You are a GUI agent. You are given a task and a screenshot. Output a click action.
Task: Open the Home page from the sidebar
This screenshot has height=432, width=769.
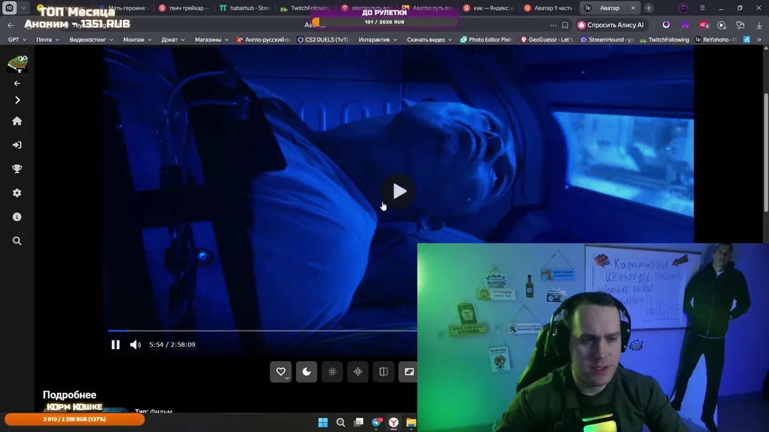pos(17,121)
